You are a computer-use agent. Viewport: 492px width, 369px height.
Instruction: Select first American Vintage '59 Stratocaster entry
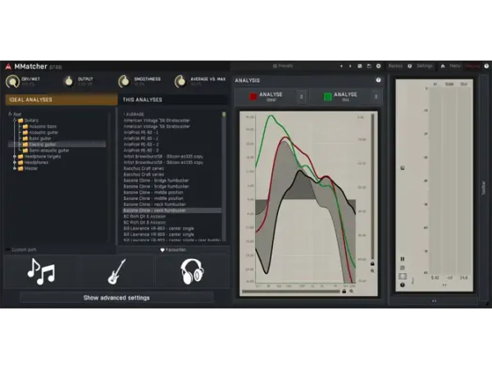157,121
